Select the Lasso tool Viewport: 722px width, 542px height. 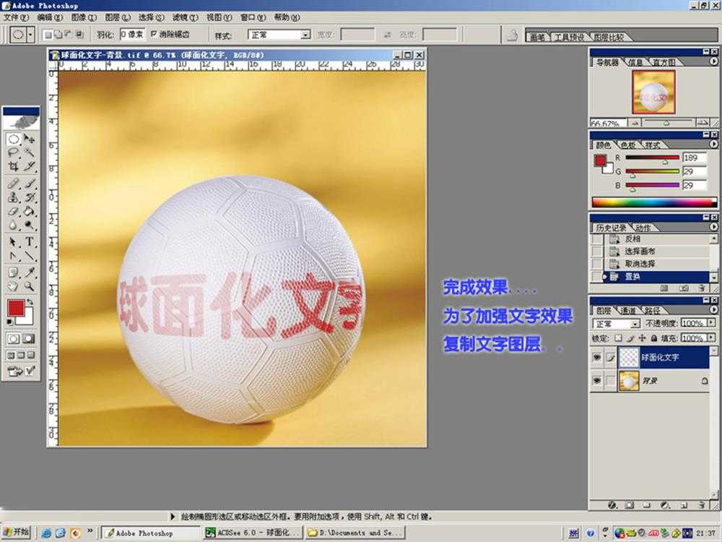point(14,152)
